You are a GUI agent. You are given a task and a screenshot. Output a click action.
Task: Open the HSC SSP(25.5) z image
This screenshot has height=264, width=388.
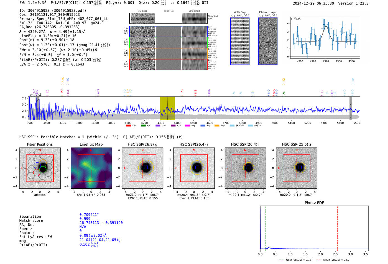point(297,168)
